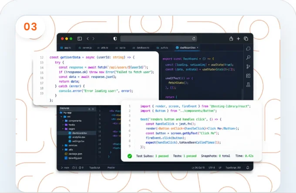Open notifications via the bell icon
Screen dimensions: 296x193
pyautogui.click(x=248, y=167)
